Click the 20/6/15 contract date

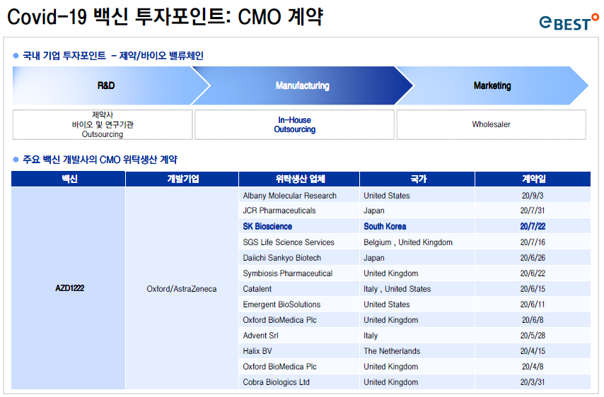[x=533, y=289]
